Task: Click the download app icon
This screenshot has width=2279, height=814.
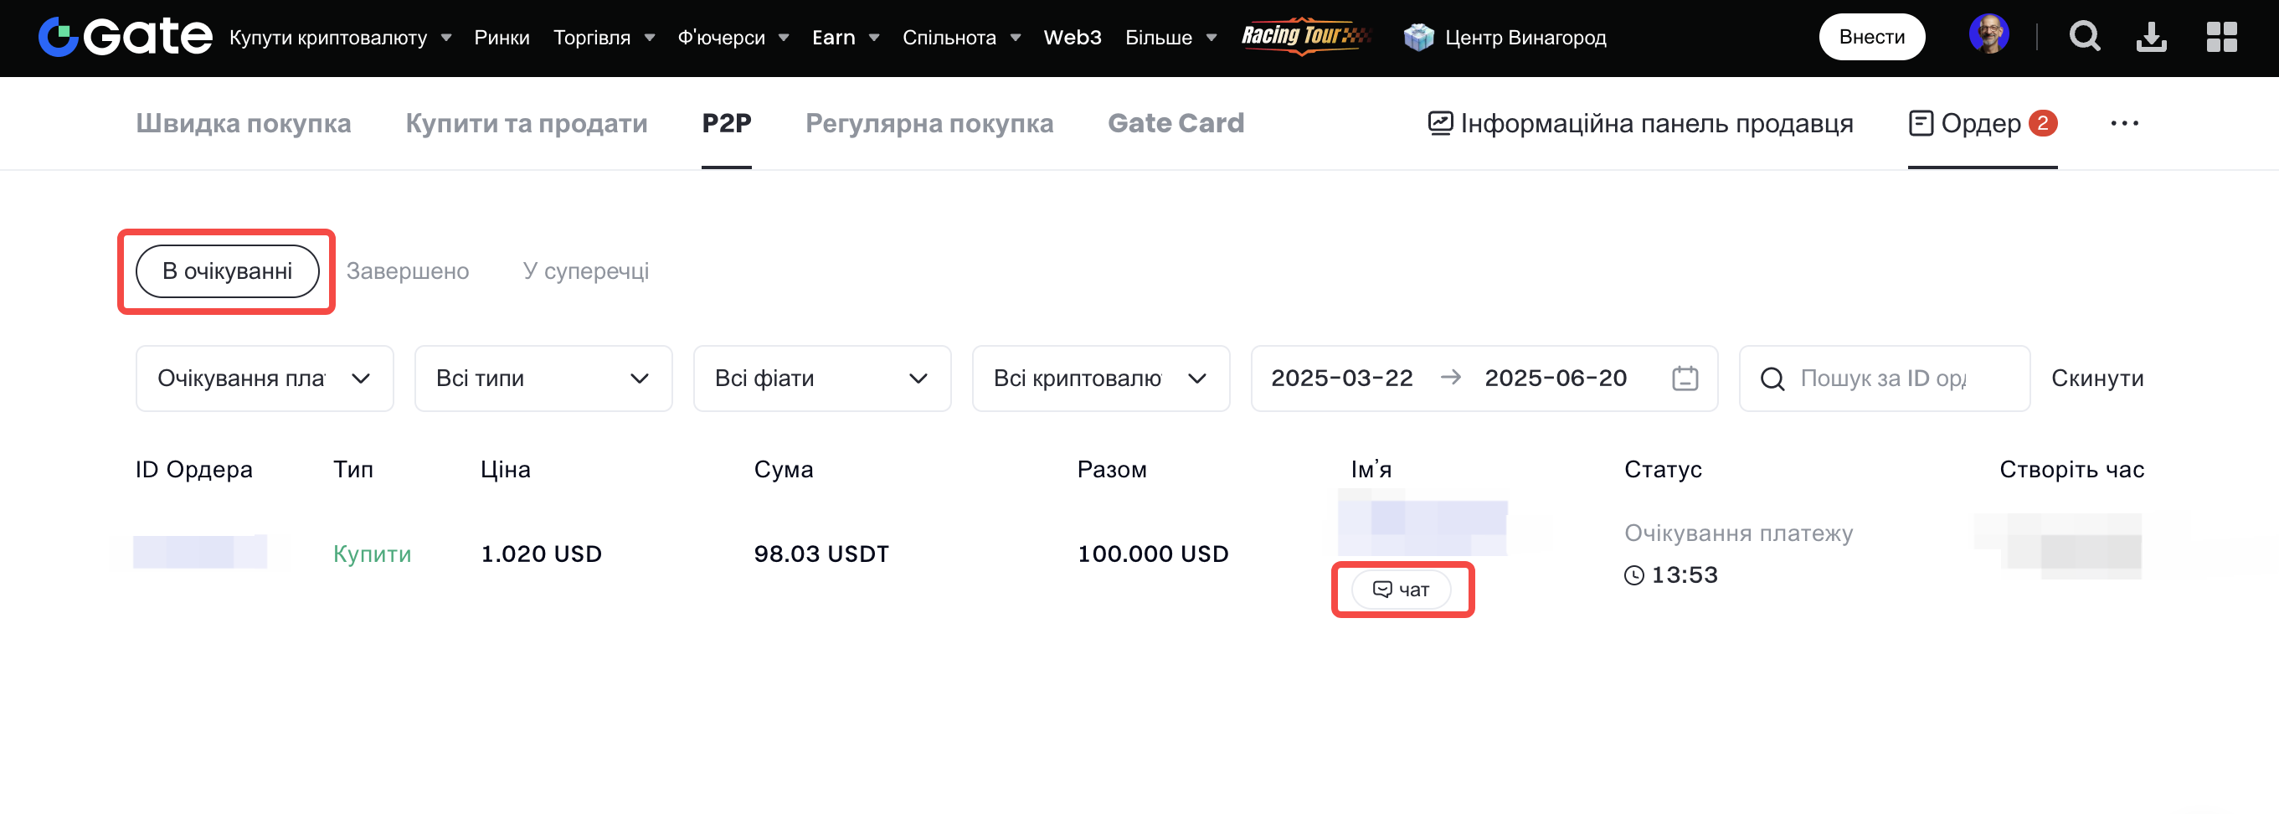Action: [2151, 37]
